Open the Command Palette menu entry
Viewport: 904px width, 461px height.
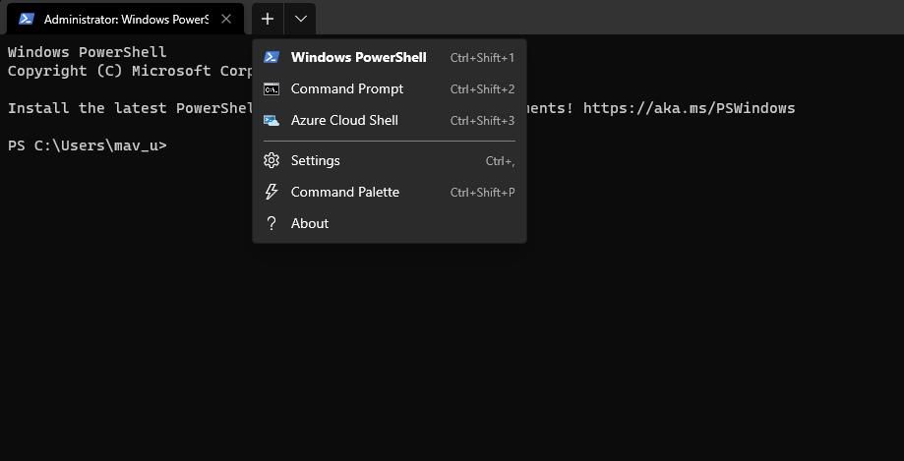tap(345, 192)
